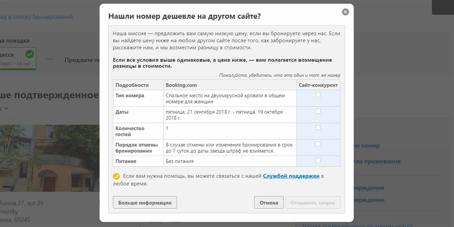Click the cancellation policy description cell

click(x=230, y=148)
